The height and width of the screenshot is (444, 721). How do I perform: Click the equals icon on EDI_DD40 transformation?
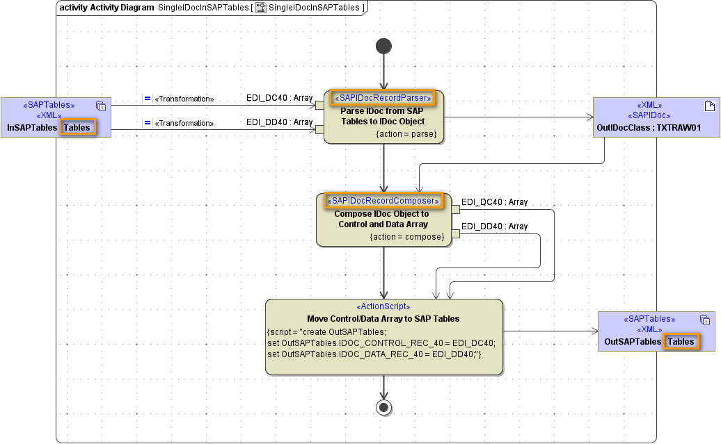(147, 122)
